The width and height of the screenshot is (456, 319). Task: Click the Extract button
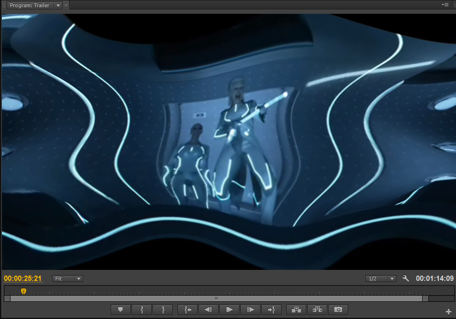coord(317,309)
